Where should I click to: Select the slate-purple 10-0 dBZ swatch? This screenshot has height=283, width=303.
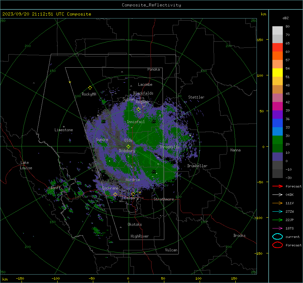tap(277, 156)
